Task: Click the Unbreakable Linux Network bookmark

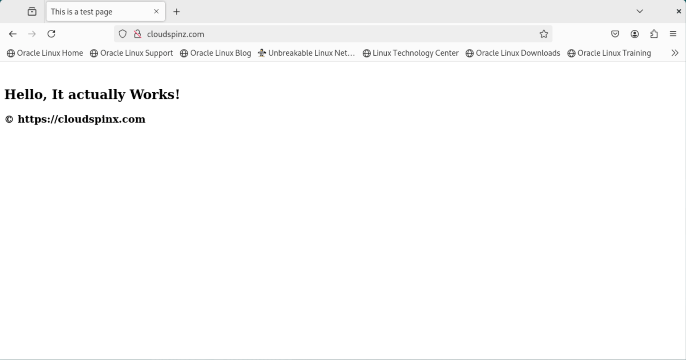Action: (x=306, y=53)
